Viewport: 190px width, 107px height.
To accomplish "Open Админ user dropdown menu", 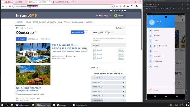I will (119, 15).
